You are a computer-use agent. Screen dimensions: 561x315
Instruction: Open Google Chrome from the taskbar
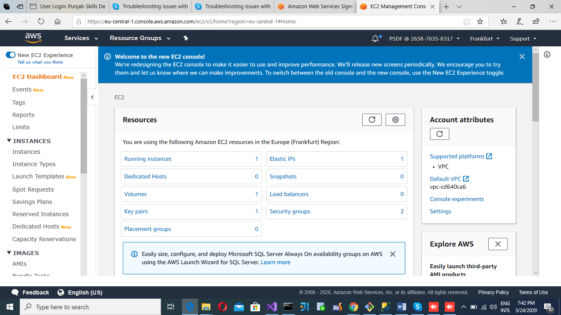click(353, 307)
